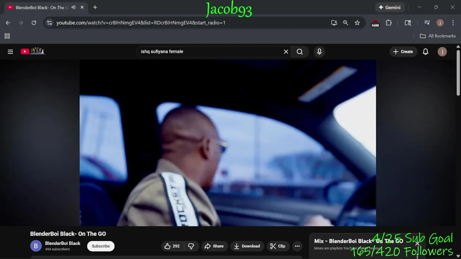Share the video
This screenshot has width=461, height=259.
coord(214,246)
